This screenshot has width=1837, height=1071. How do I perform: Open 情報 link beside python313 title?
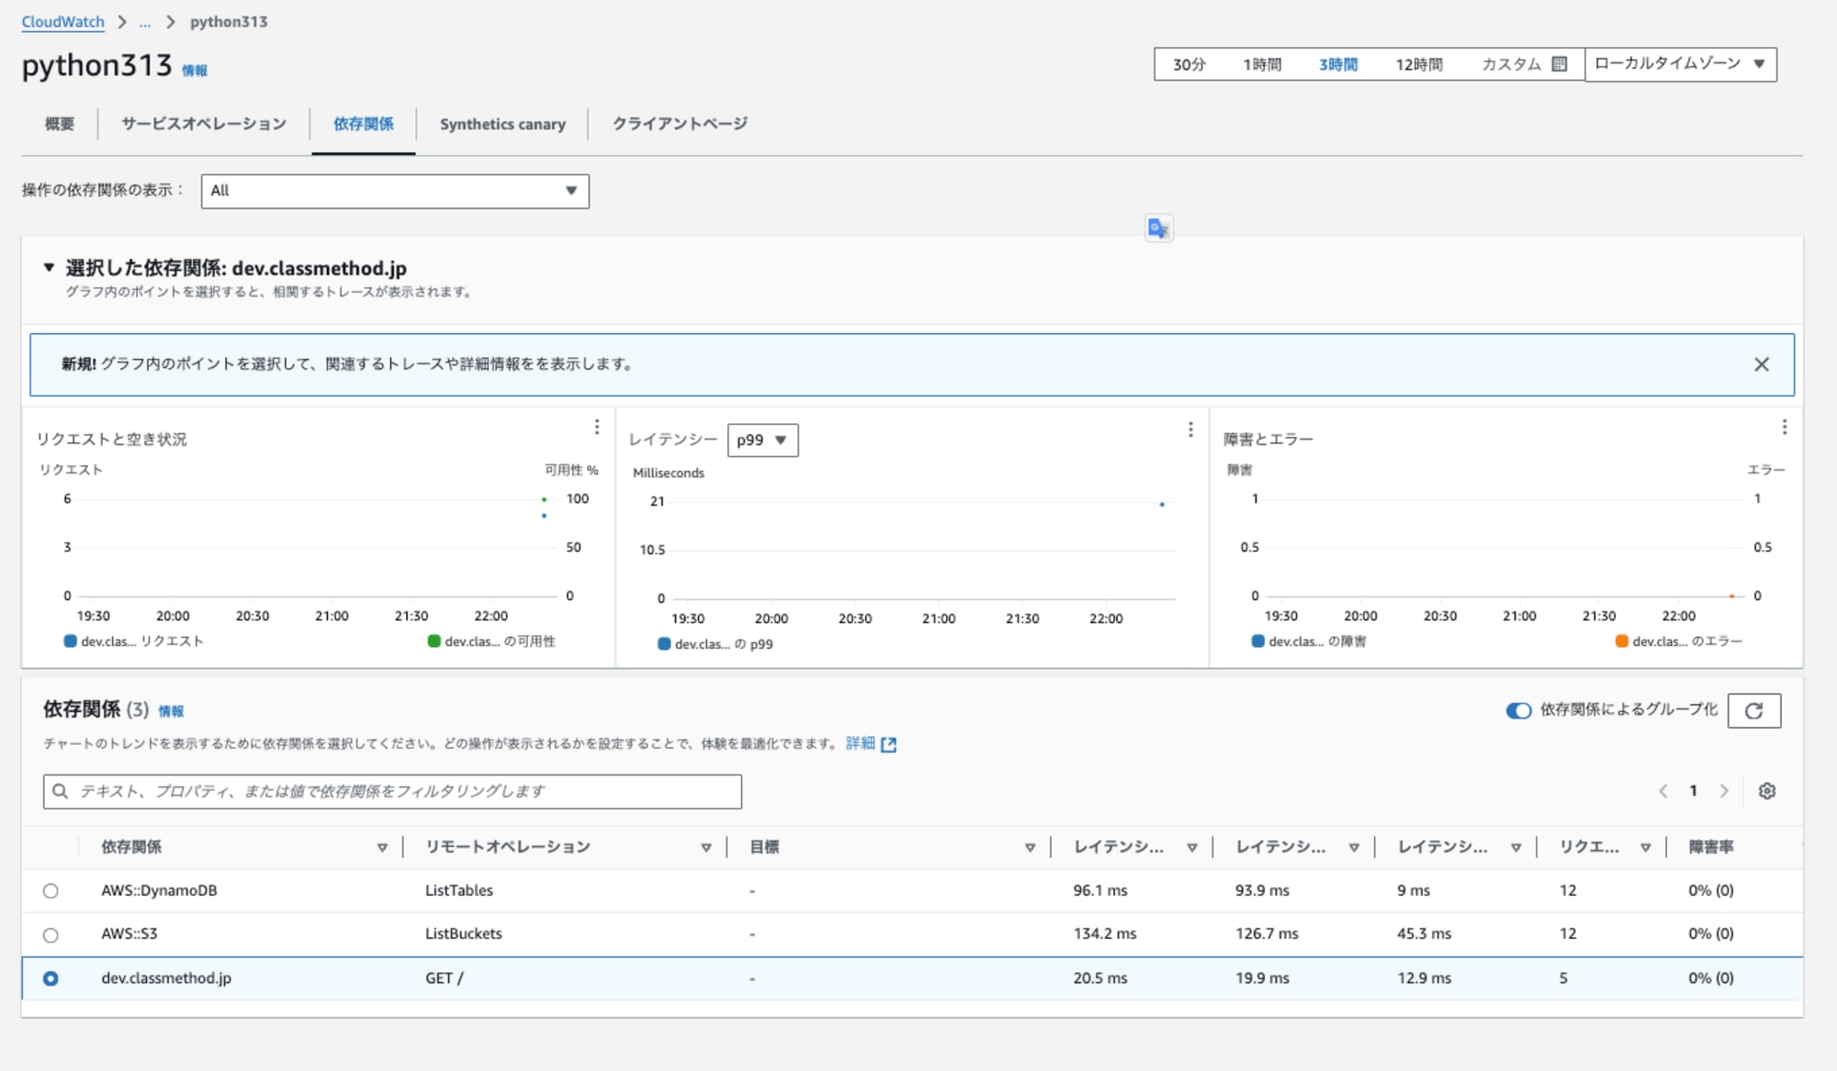[195, 71]
